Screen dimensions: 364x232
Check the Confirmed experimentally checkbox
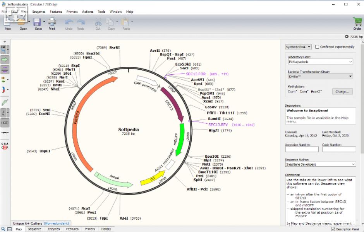pos(317,47)
